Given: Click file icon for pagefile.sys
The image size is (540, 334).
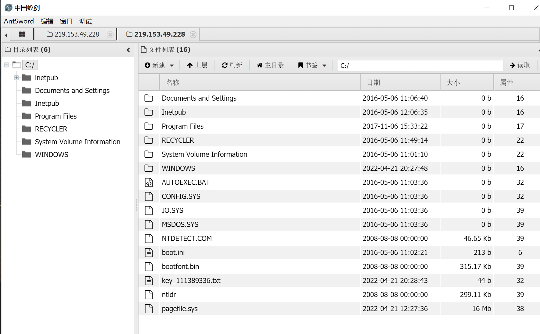Looking at the screenshot, I should click(149, 309).
